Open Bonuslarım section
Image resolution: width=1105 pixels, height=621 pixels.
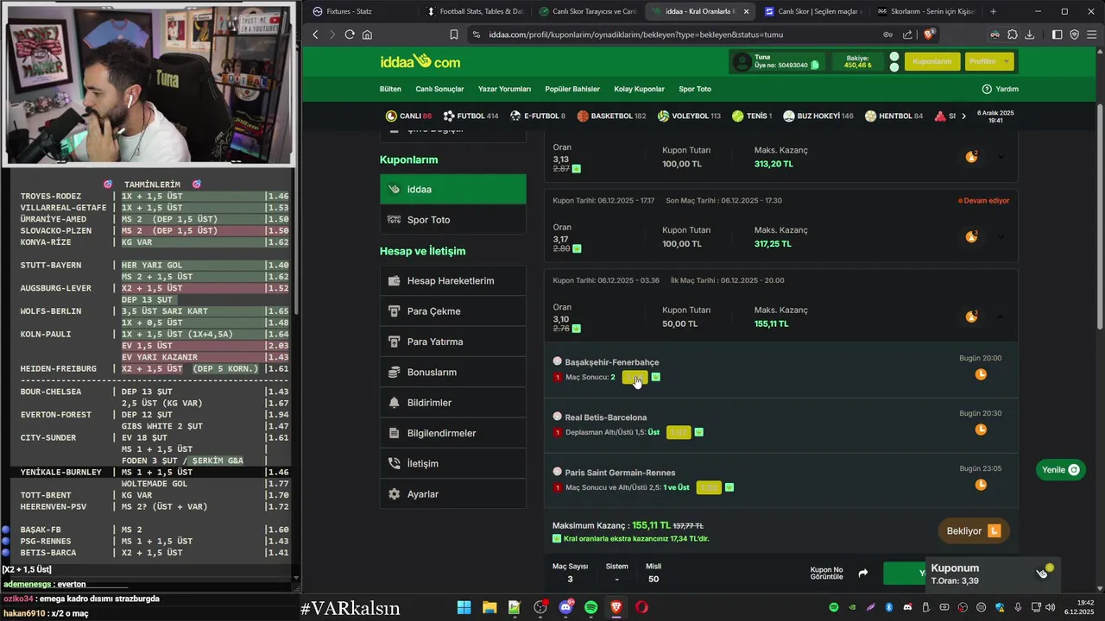coord(452,373)
